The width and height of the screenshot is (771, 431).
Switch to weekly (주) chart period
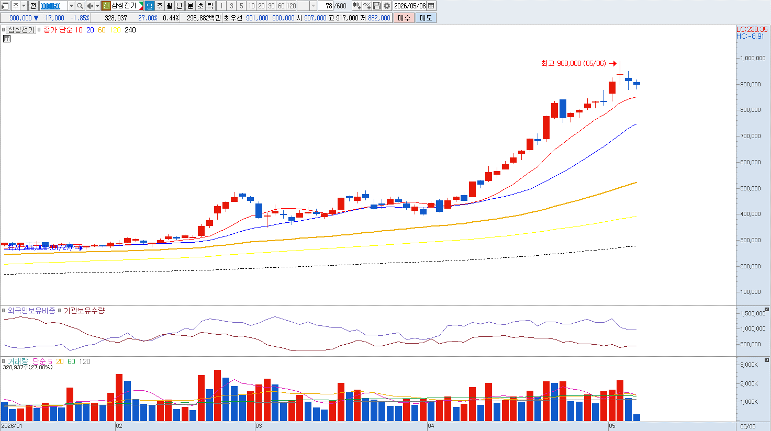pos(160,6)
